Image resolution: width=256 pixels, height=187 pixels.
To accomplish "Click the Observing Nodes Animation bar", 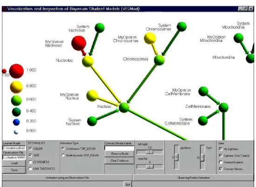I will click(193, 178).
